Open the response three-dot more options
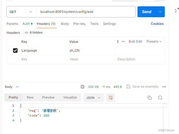This screenshot has width=179, height=134. pyautogui.click(x=164, y=87)
